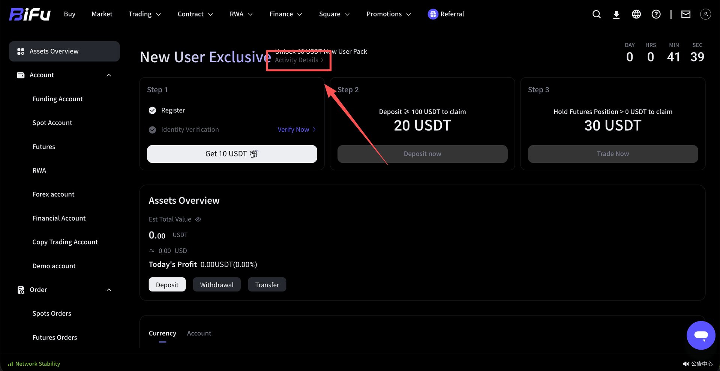Click the 公告中心 announcement center text
Viewport: 720px width, 371px height.
(702, 364)
